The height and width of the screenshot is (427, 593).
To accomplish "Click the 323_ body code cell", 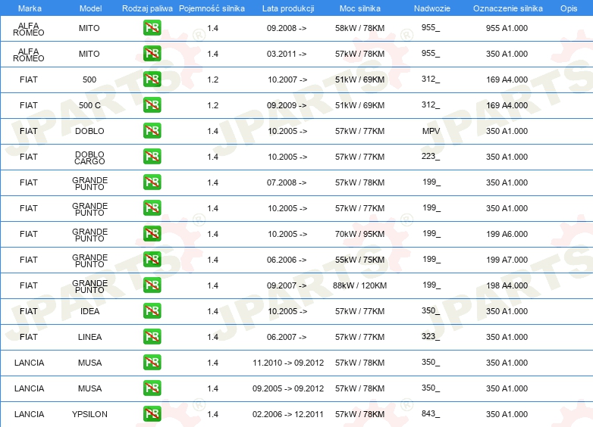I will pos(431,336).
